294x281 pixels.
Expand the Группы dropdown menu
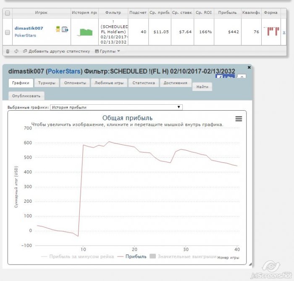[108, 51]
